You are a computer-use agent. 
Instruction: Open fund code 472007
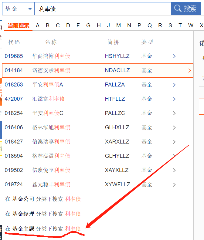[14, 99]
